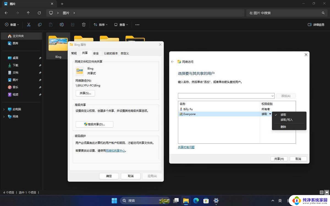This screenshot has height=206, width=330.
Task: Open the 查看 view dropdown
Action: pyautogui.click(x=121, y=25)
